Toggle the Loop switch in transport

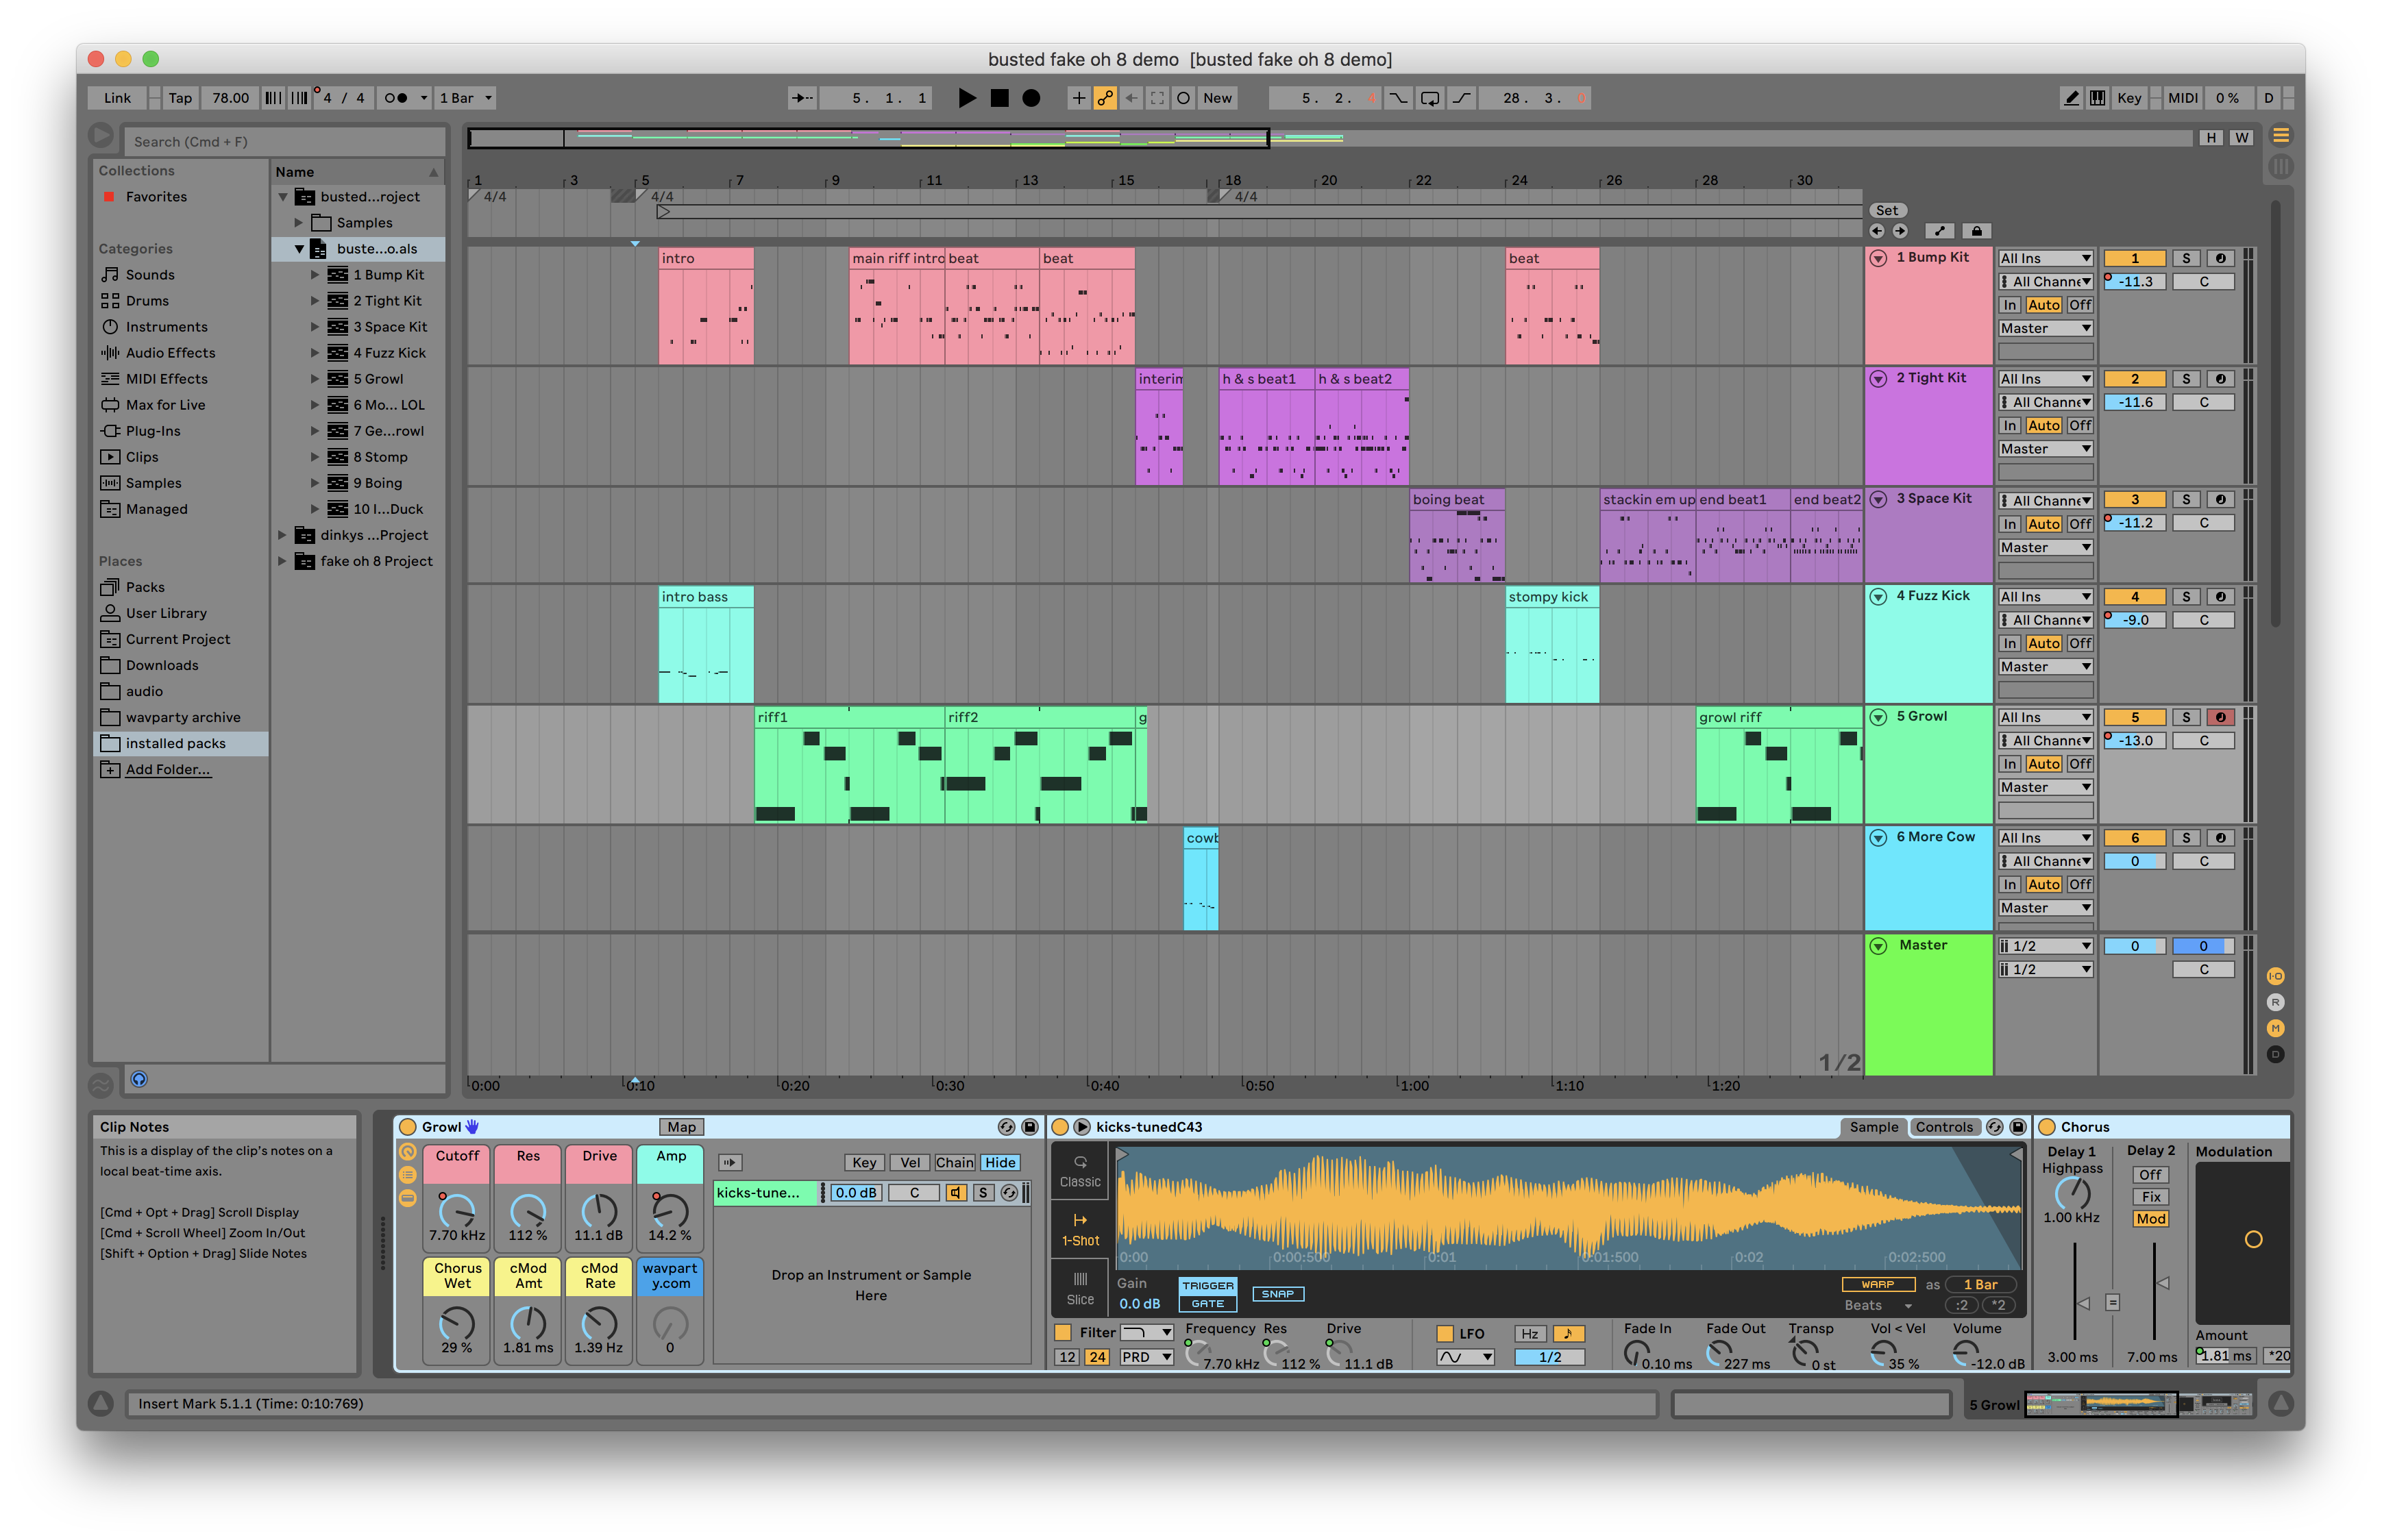pos(1430,98)
